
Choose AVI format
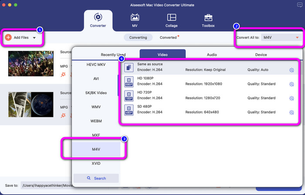(x=96, y=79)
